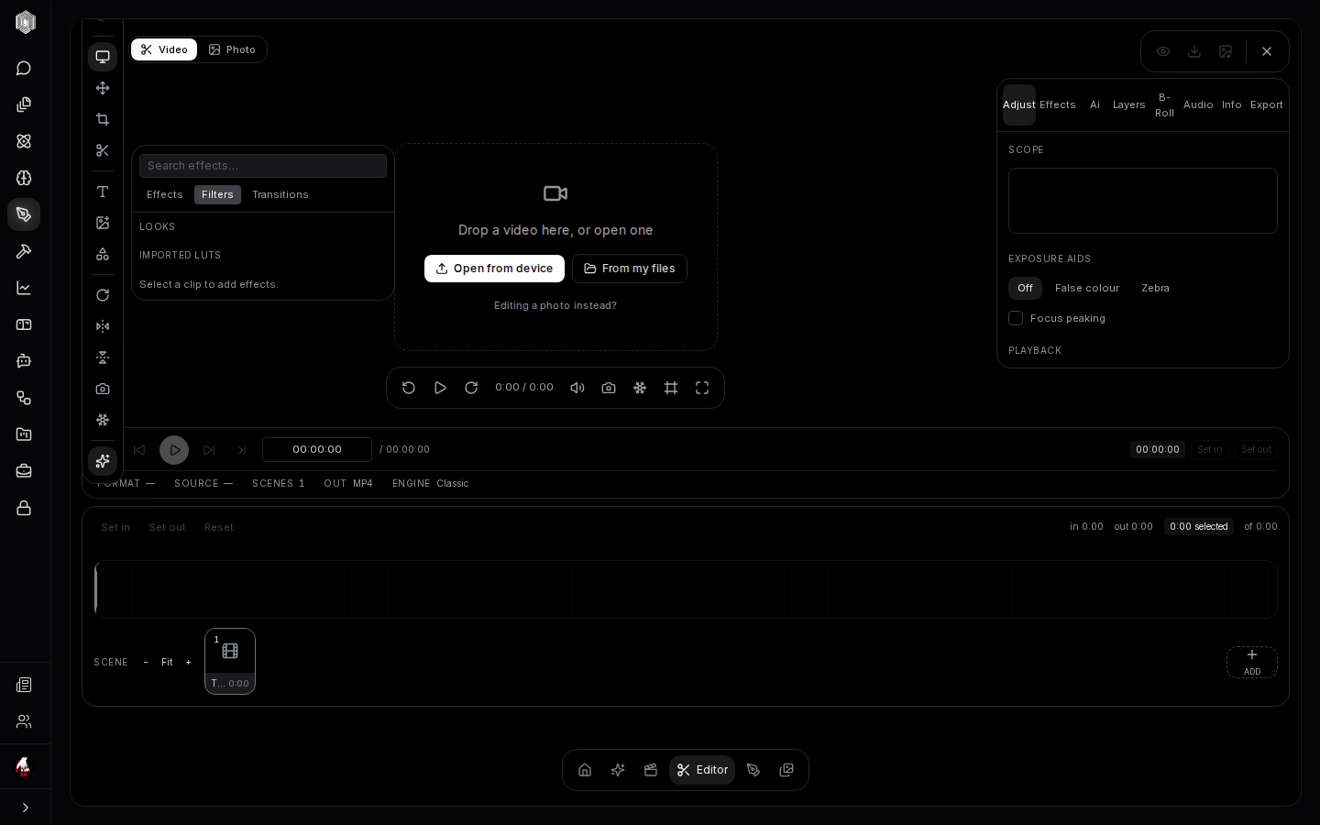The width and height of the screenshot is (1320, 825).
Task: Go to home in the bottom dock
Action: tap(585, 770)
